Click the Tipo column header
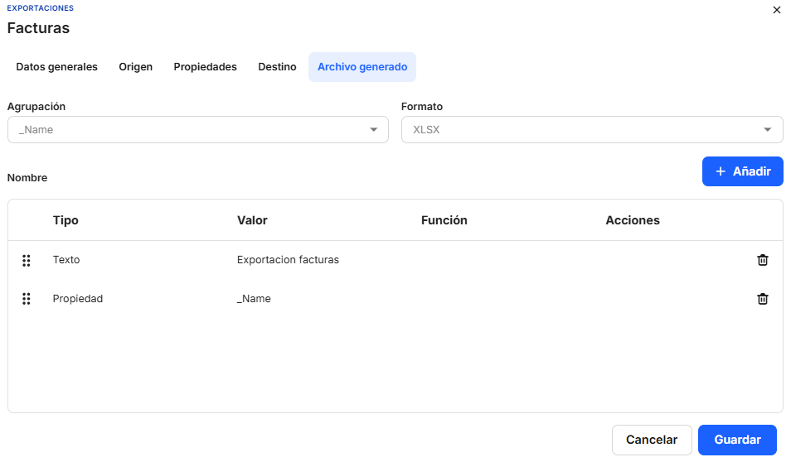 pyautogui.click(x=66, y=220)
